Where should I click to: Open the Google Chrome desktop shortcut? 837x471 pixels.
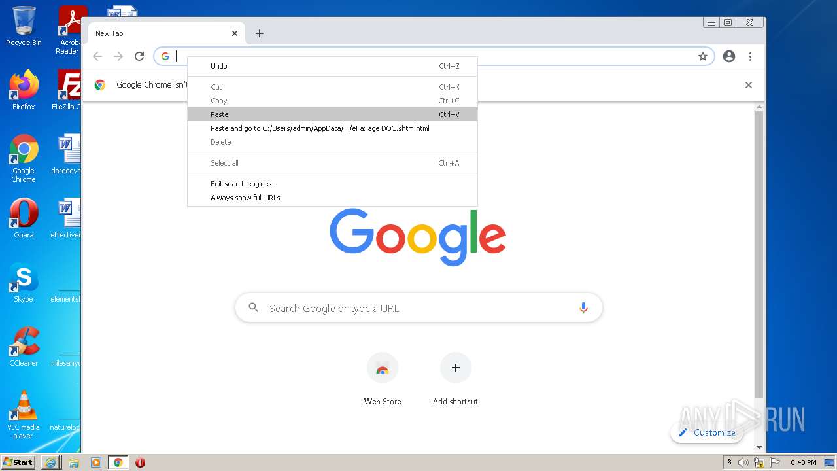coord(24,158)
